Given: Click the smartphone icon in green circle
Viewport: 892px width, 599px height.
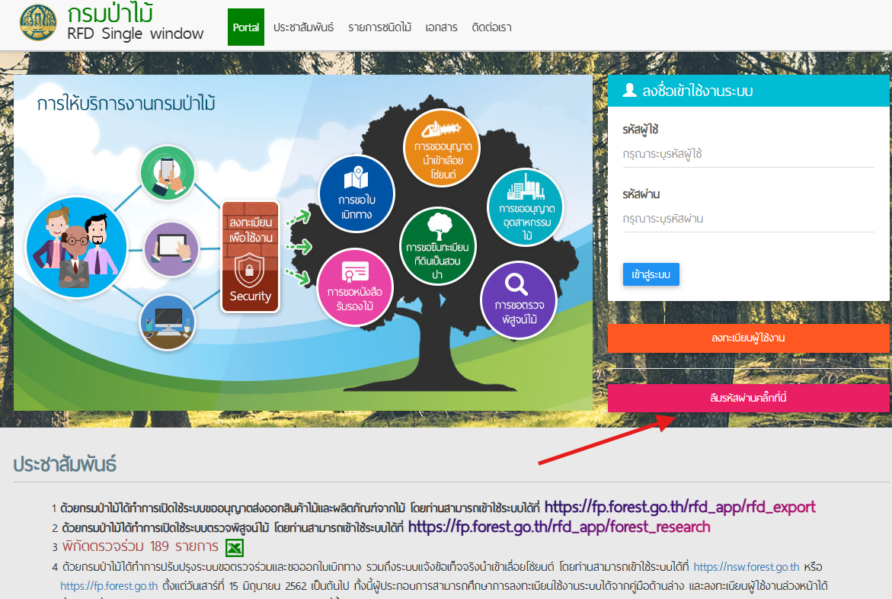Looking at the screenshot, I should pyautogui.click(x=168, y=173).
